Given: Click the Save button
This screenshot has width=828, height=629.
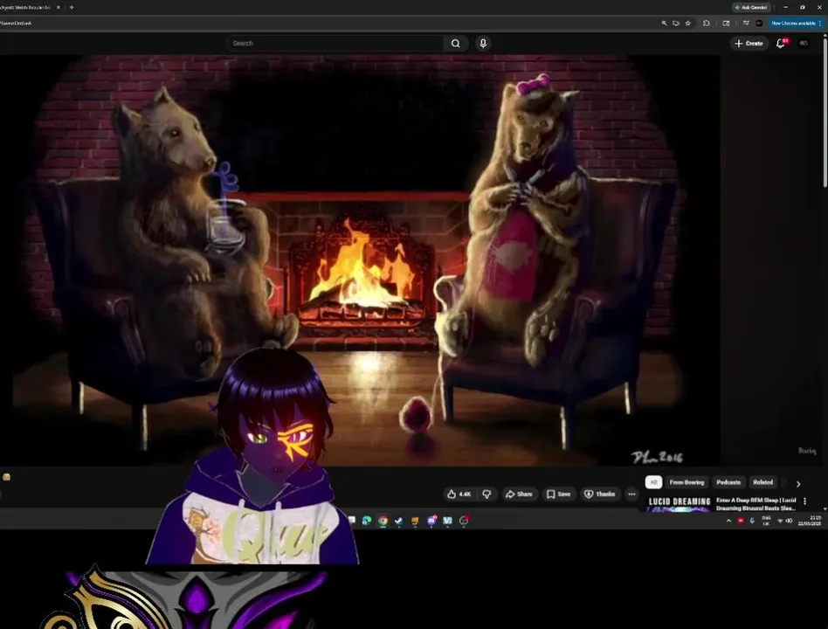Looking at the screenshot, I should click(559, 494).
